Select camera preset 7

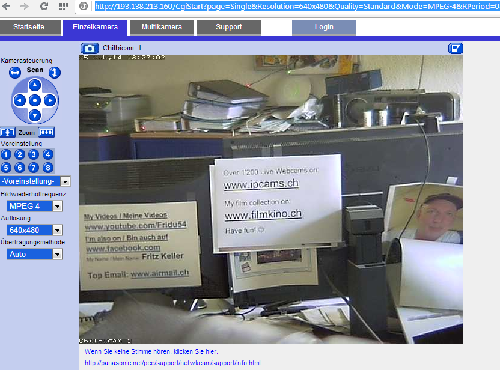pos(34,168)
